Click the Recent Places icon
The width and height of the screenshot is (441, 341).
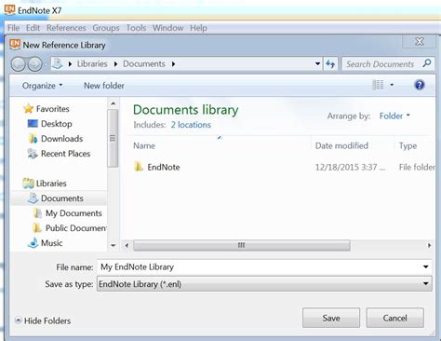tap(33, 154)
